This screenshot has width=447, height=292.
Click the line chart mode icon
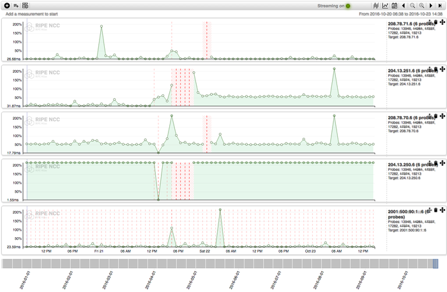385,5
